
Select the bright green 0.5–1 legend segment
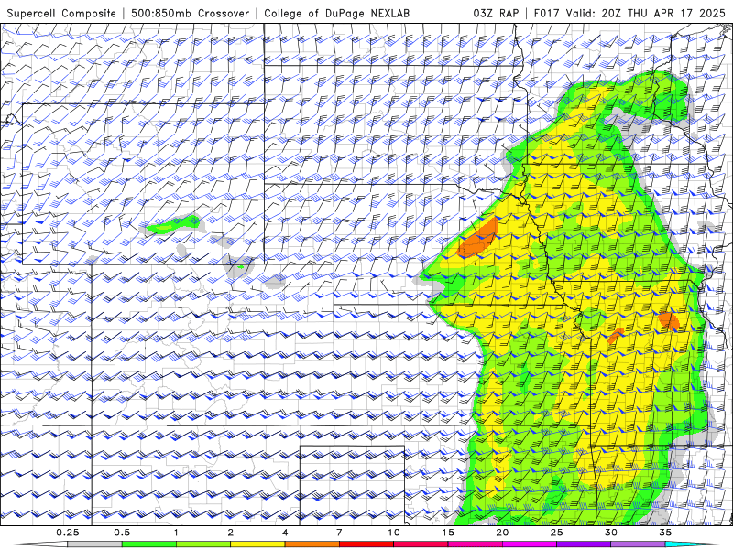point(149,544)
